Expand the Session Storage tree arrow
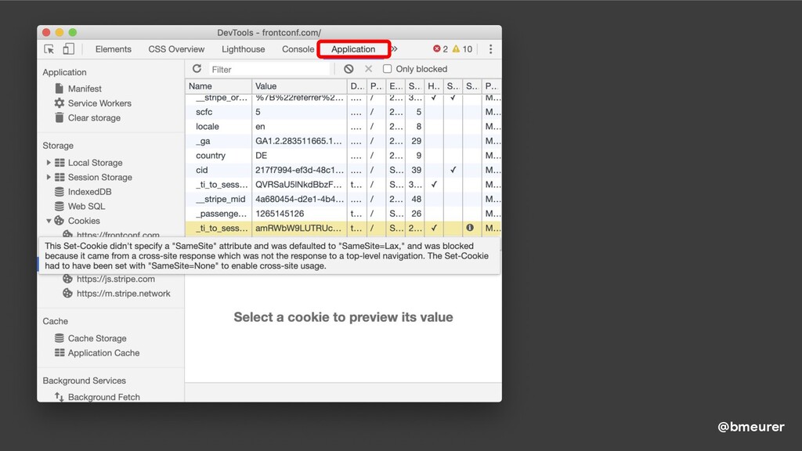Viewport: 802px width, 451px height. [49, 177]
